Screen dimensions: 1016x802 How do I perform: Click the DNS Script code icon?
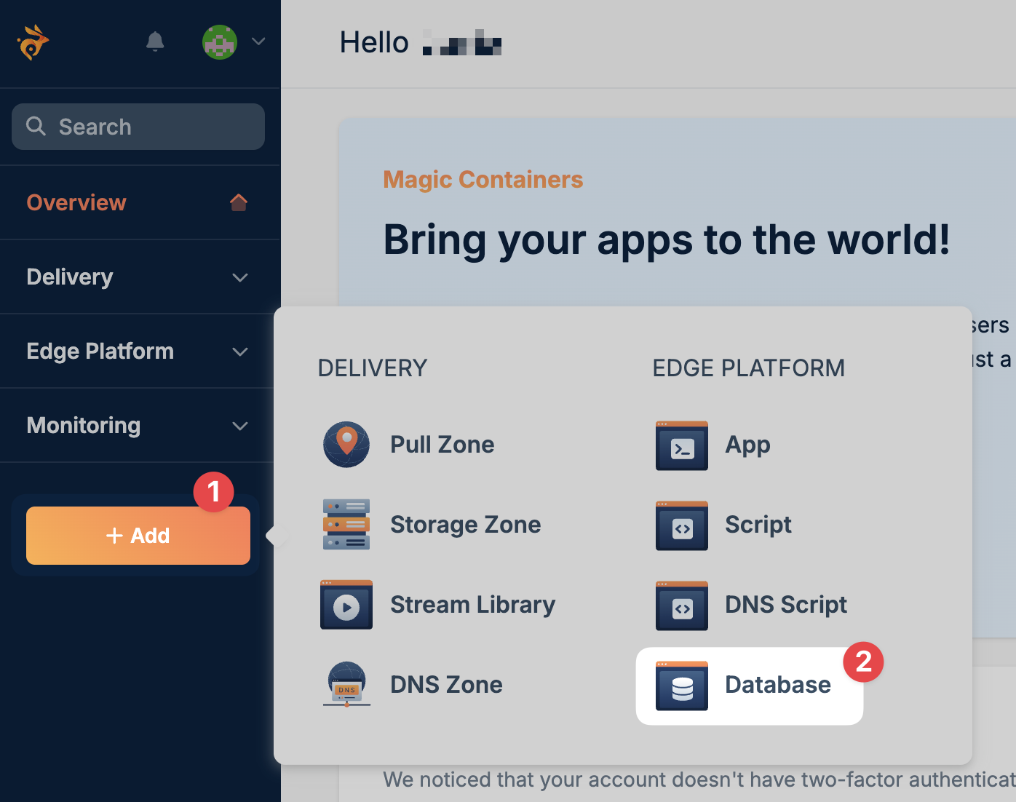(682, 606)
